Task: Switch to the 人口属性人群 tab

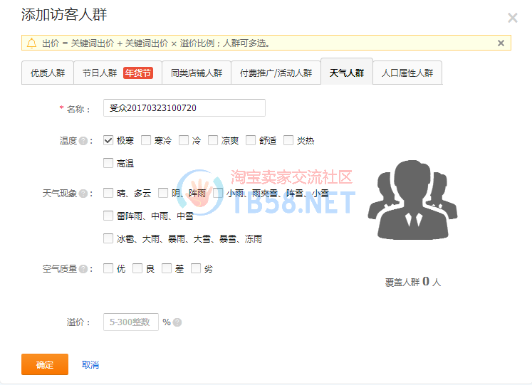Action: (x=407, y=73)
